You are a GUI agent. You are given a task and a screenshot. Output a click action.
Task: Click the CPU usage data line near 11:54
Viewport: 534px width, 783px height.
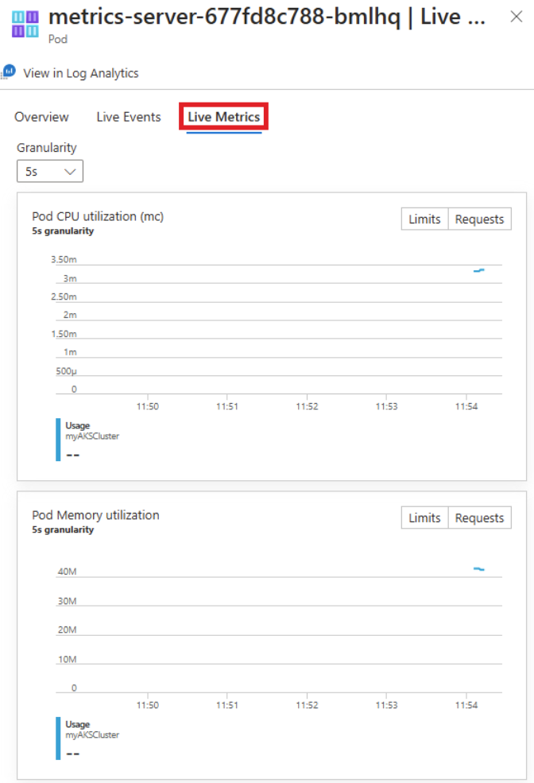point(479,270)
